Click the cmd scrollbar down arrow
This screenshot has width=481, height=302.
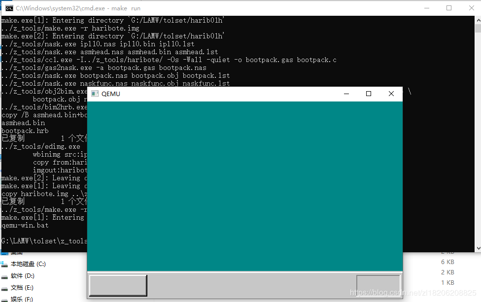tap(478, 248)
